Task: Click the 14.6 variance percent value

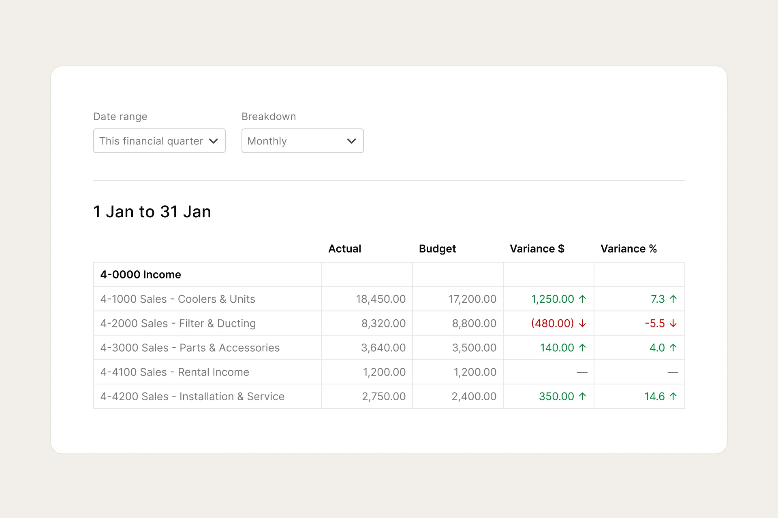Action: (x=654, y=396)
